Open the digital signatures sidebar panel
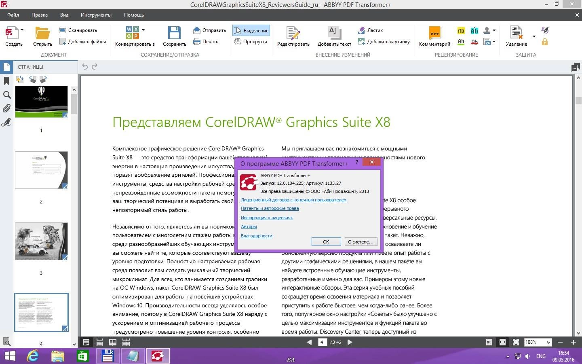Screen dimensions: 582x364 [x=6, y=122]
